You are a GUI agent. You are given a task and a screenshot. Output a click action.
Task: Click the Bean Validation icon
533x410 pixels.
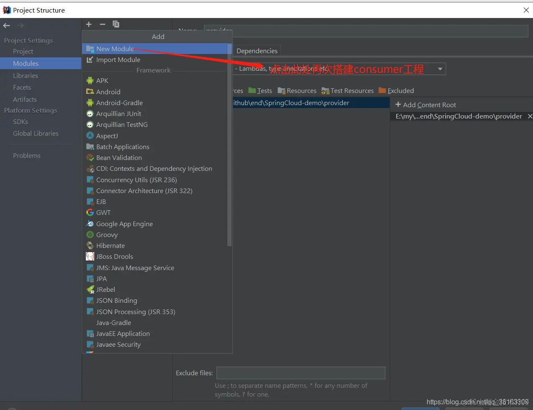[x=90, y=157]
